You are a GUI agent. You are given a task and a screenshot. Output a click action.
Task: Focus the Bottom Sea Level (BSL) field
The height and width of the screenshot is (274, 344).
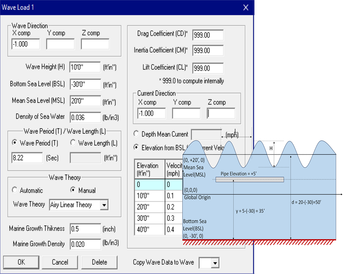pyautogui.click(x=85, y=84)
